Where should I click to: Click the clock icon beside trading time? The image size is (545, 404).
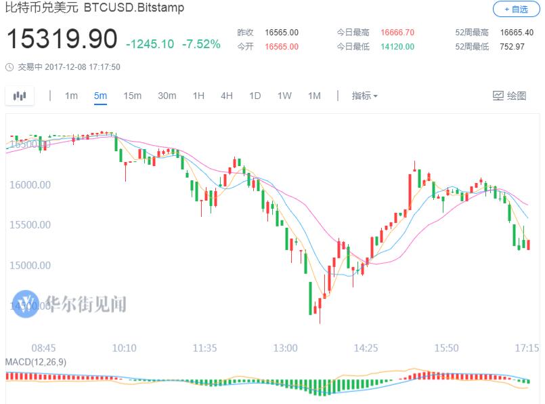9,67
